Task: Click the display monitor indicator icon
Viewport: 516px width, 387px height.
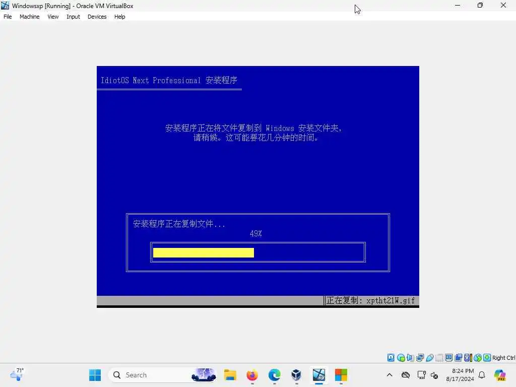Action: [448, 358]
